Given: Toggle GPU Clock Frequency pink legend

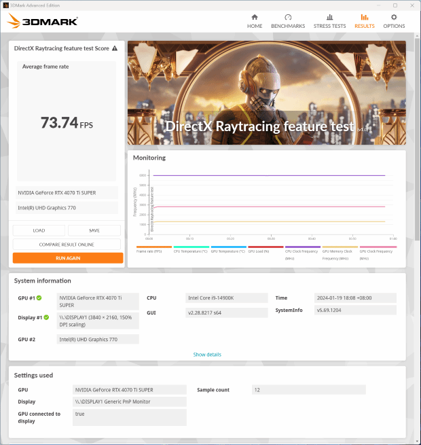Looking at the screenshot, I should (378, 253).
